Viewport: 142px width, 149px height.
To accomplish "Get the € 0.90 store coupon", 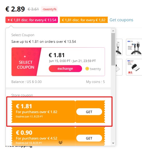I will coord(89,138).
